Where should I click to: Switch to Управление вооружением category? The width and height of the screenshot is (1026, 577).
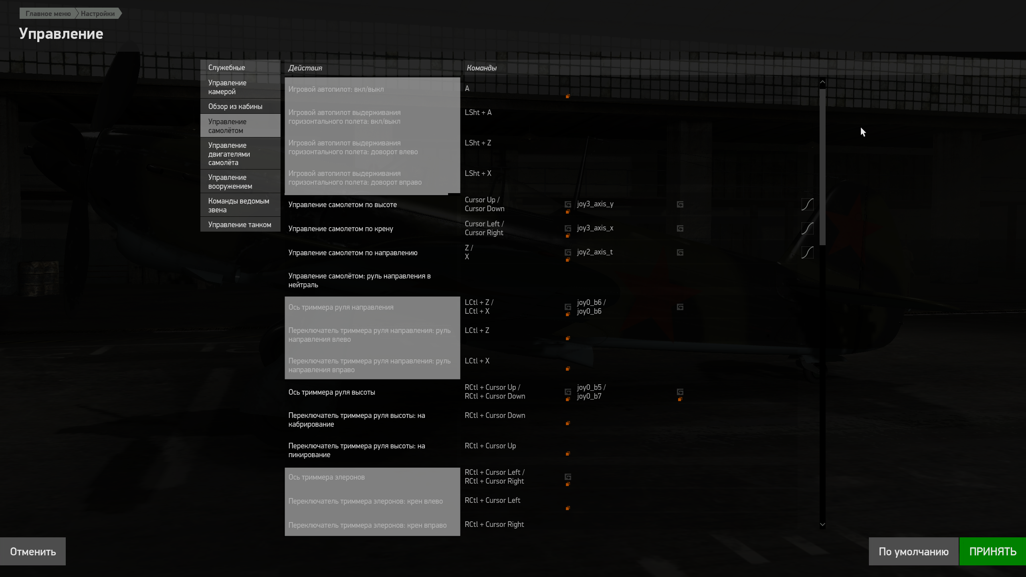(240, 182)
